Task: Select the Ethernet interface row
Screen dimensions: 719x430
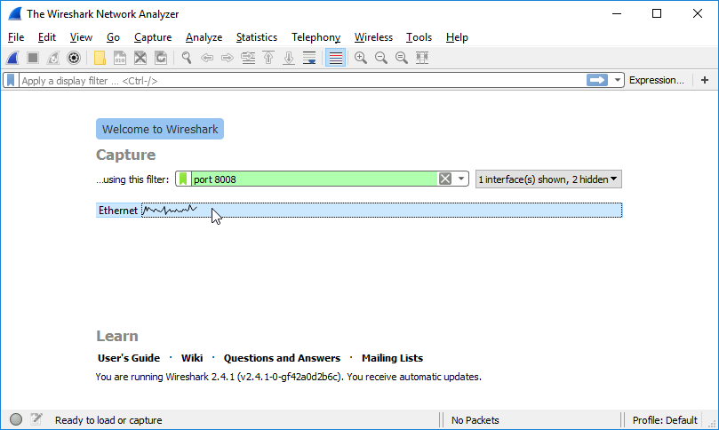Action: [x=359, y=210]
